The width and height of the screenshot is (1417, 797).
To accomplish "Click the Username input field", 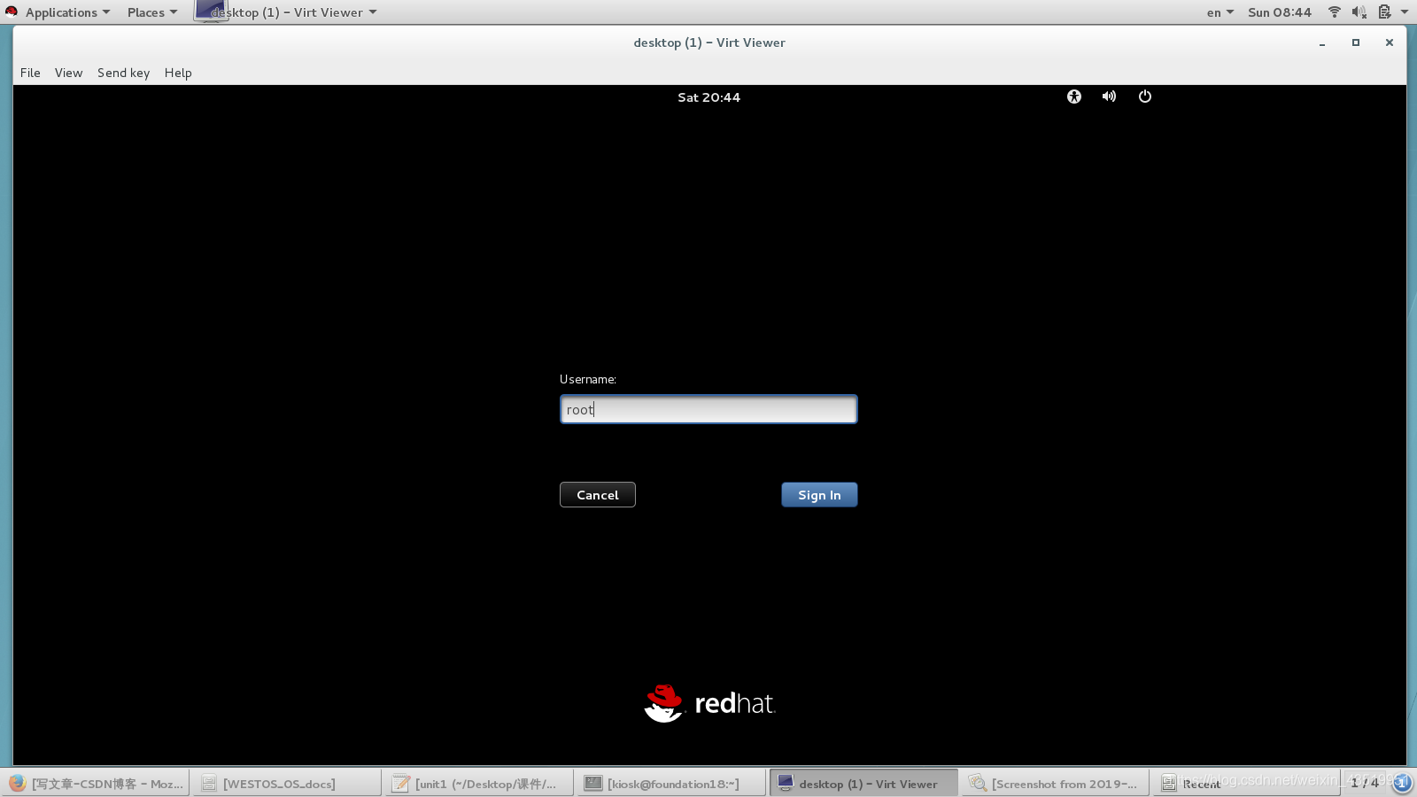I will [708, 409].
